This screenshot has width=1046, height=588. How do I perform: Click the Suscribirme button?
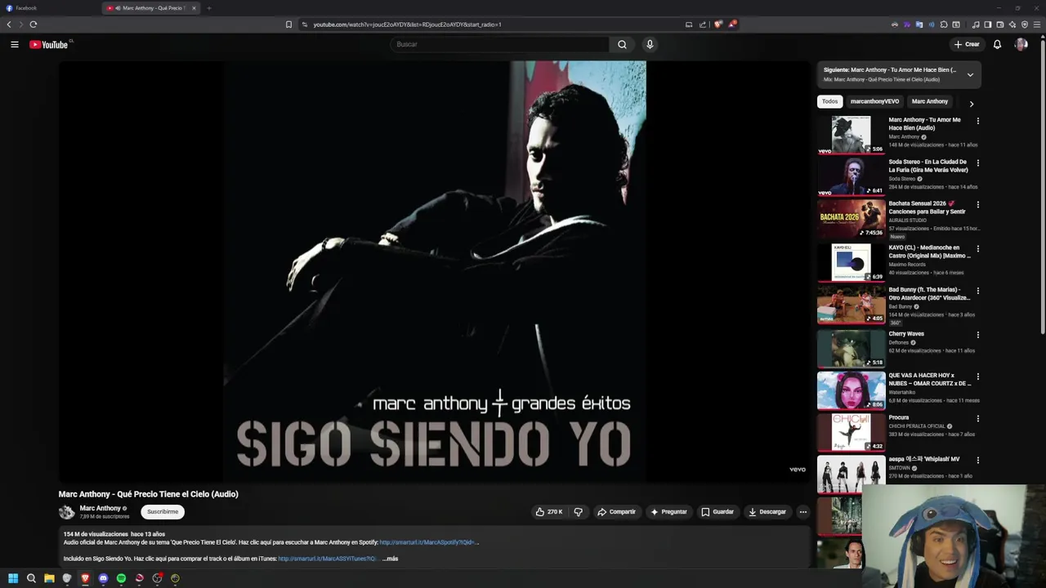[163, 512]
